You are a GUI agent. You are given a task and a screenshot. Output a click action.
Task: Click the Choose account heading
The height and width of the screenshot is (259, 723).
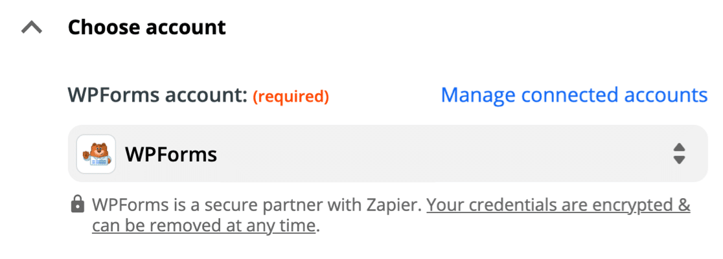coord(147,28)
